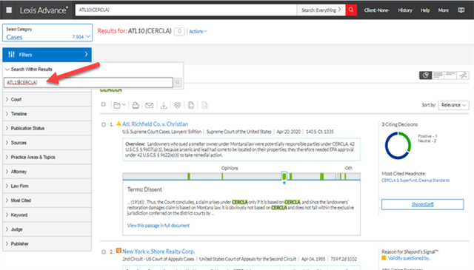The width and height of the screenshot is (474, 270).
Task: Open the Client-None- menu
Action: tap(376, 10)
